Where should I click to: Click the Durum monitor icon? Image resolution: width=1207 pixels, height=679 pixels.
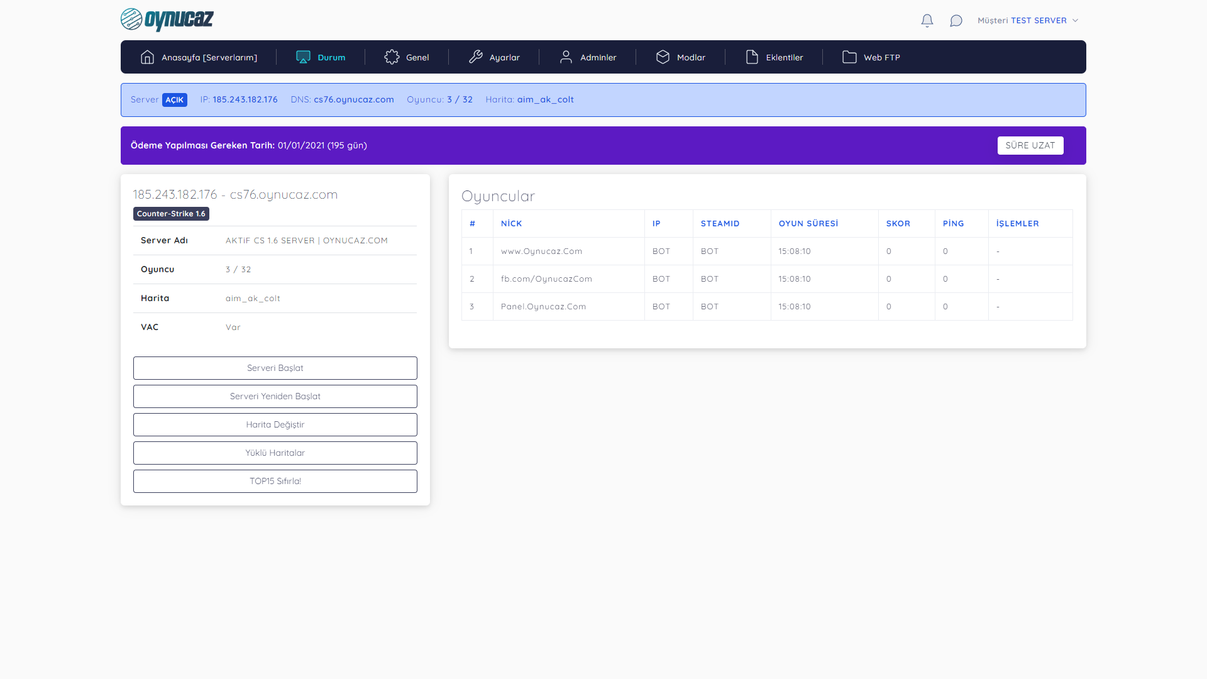(303, 57)
